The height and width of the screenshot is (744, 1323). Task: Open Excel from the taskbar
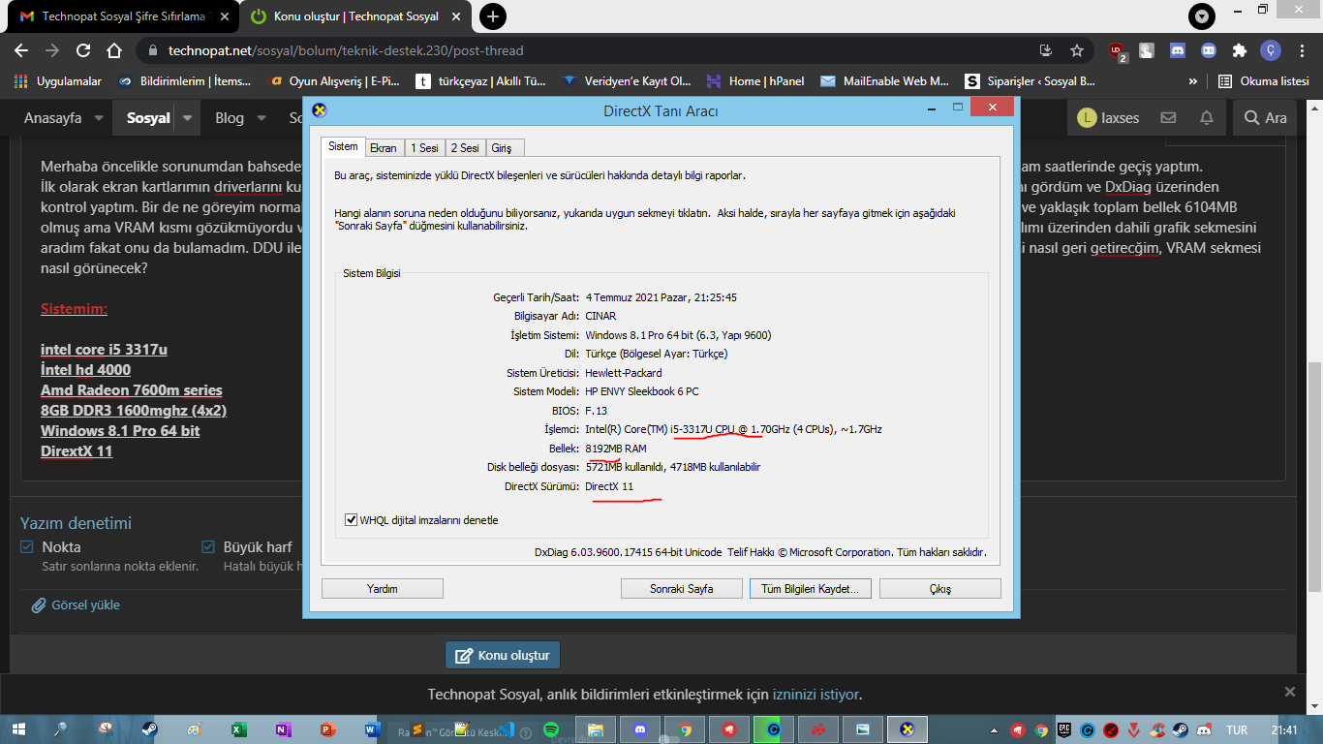pos(239,729)
